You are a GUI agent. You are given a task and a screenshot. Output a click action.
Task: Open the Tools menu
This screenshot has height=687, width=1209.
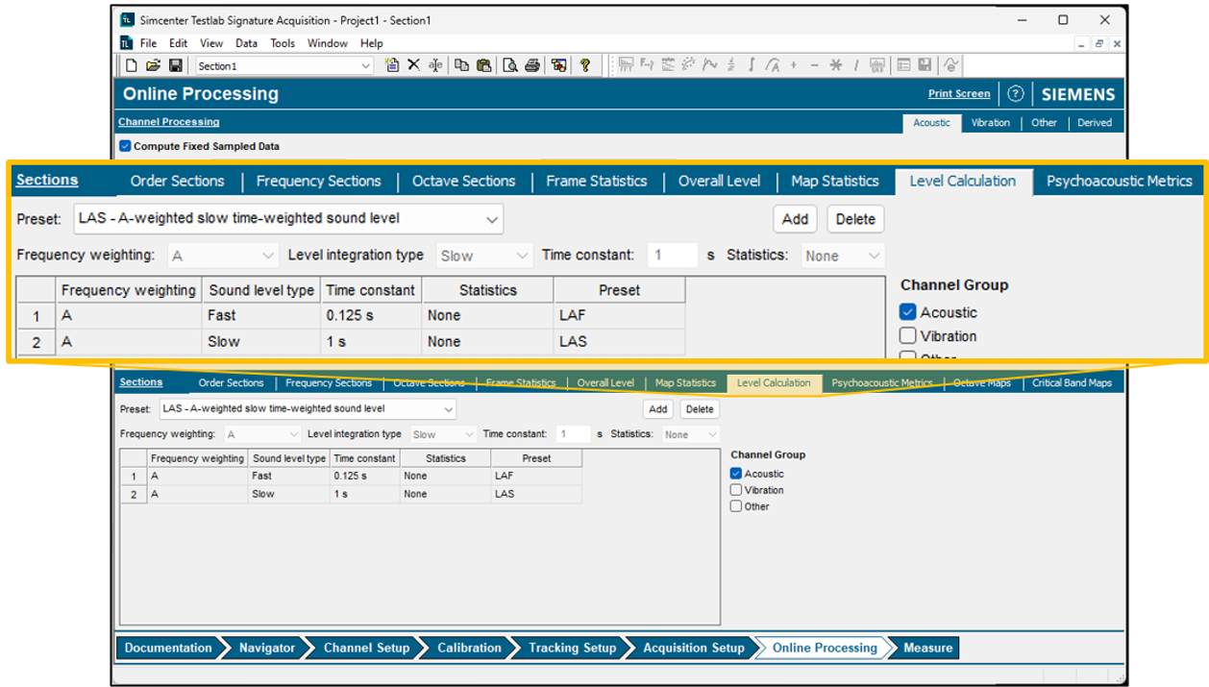click(x=283, y=43)
